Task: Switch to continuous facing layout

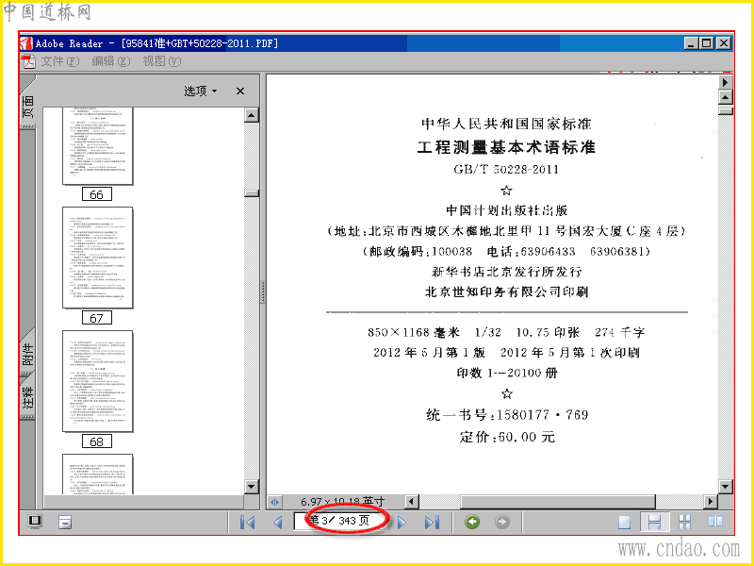Action: (x=684, y=522)
